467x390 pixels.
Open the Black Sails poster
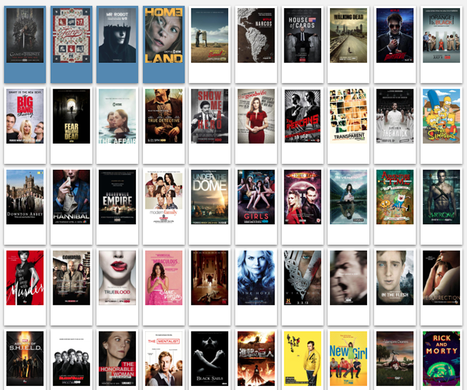coord(210,358)
